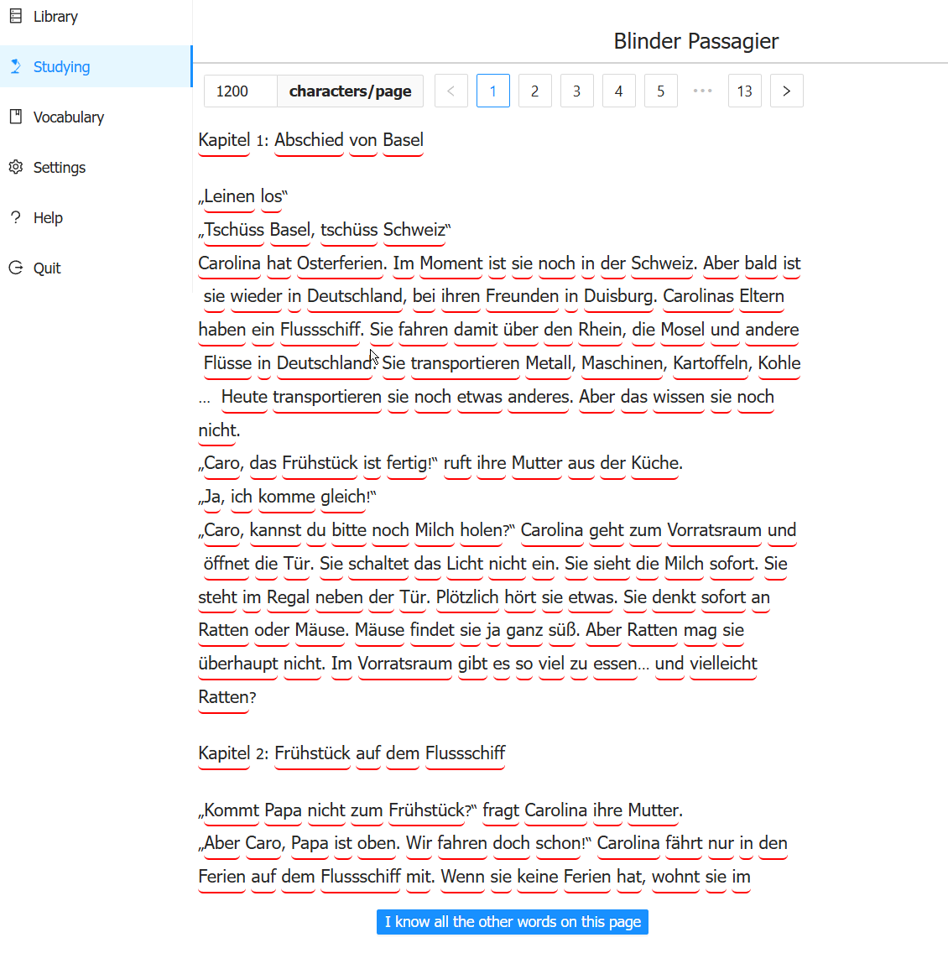Viewport: 948px width, 974px height.
Task: Click the Studying sidebar icon
Action: point(16,66)
